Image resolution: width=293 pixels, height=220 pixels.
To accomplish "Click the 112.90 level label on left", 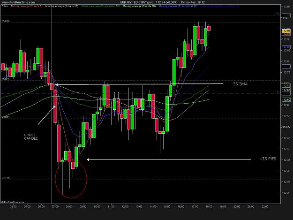I will [6, 21].
